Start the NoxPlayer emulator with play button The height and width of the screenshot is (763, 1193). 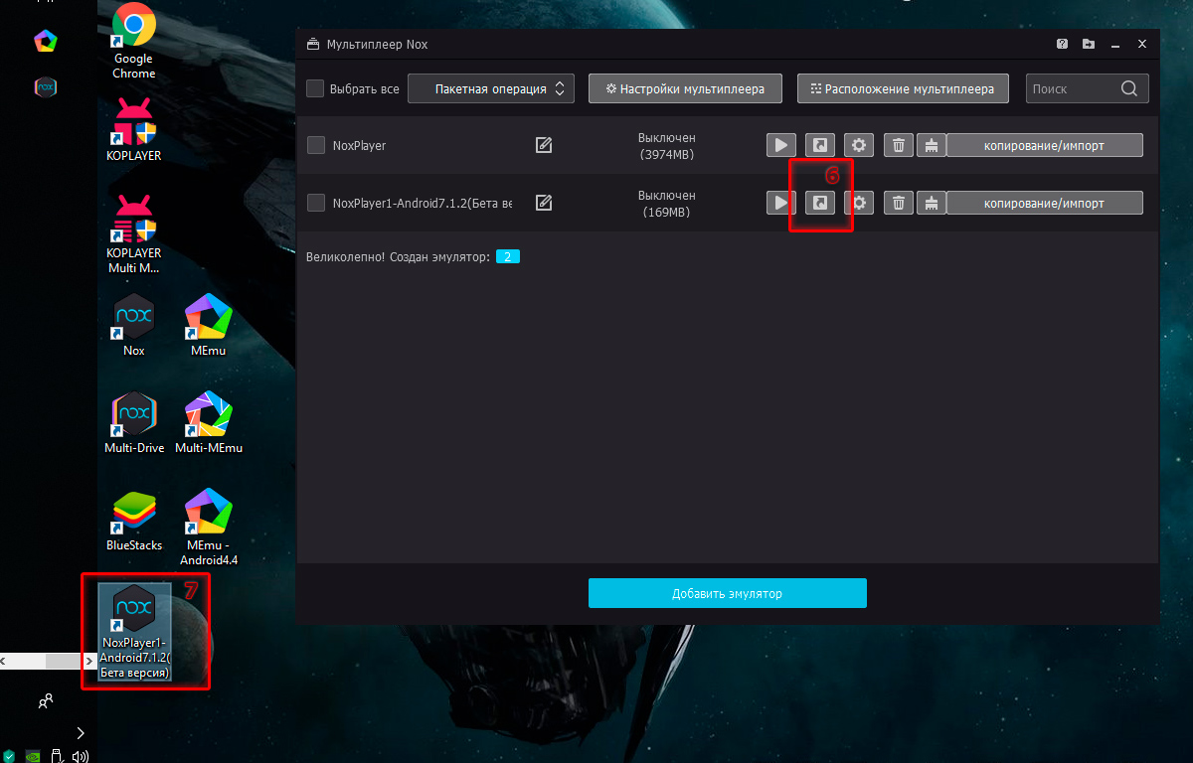(780, 145)
